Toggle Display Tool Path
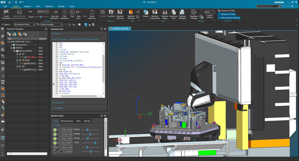 pos(226,11)
